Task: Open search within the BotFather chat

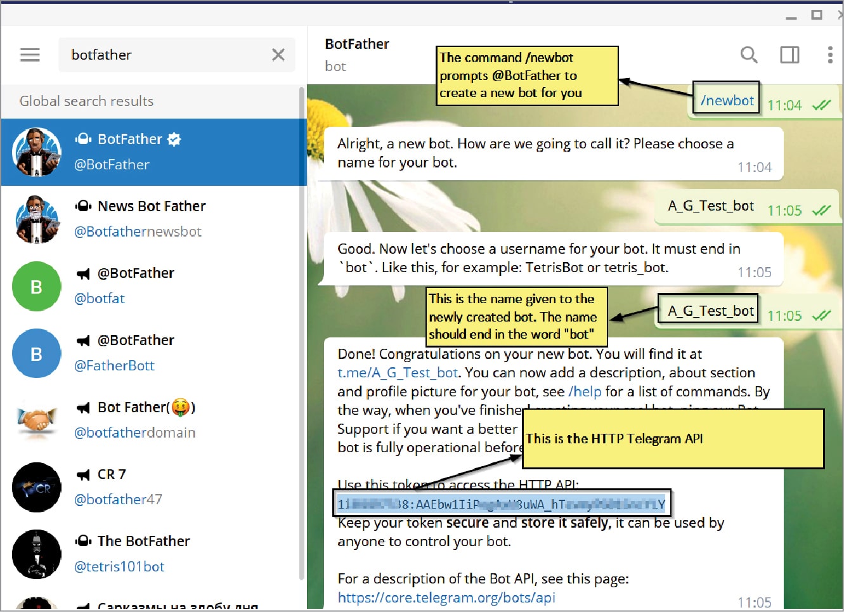Action: [x=749, y=55]
